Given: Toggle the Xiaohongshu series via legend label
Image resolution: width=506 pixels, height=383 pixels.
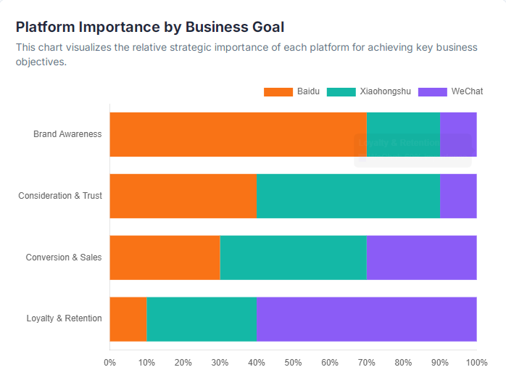Looking at the screenshot, I should [x=385, y=91].
